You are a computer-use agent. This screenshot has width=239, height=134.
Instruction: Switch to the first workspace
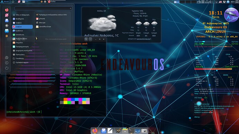tap(177, 2)
